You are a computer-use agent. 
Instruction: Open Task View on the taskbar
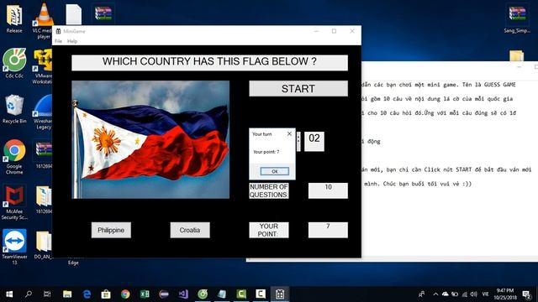click(x=47, y=294)
